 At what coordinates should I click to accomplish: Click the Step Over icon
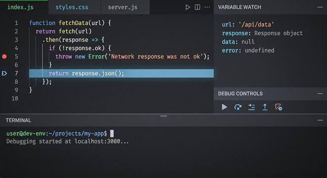tap(238, 107)
